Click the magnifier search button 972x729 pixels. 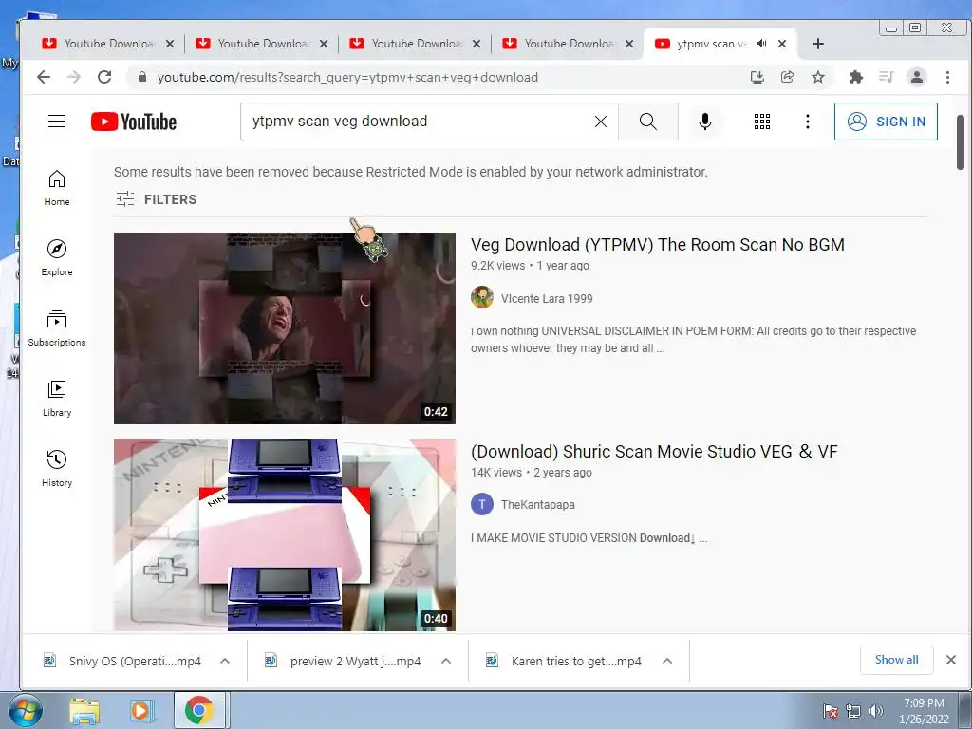coord(647,121)
